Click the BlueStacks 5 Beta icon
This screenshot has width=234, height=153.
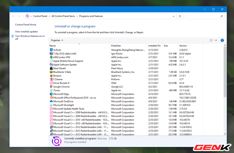pos(51,72)
